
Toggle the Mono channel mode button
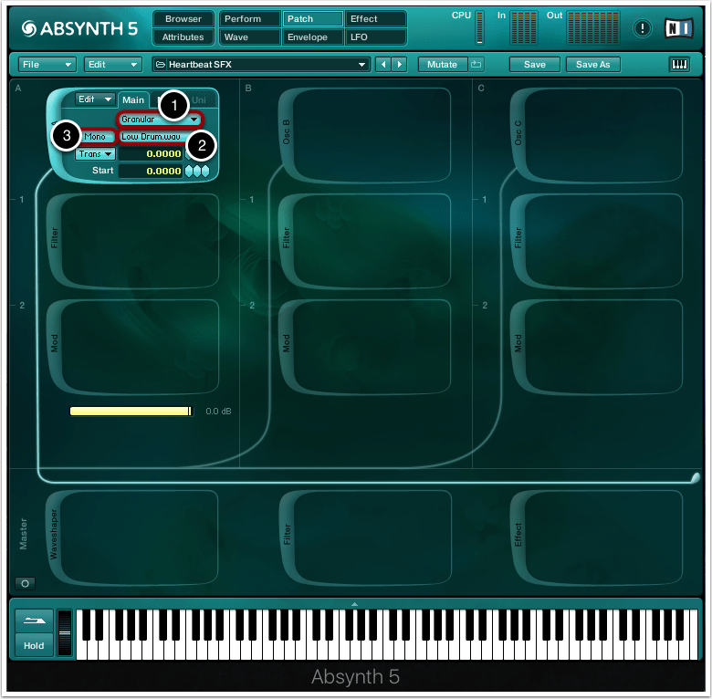(97, 137)
